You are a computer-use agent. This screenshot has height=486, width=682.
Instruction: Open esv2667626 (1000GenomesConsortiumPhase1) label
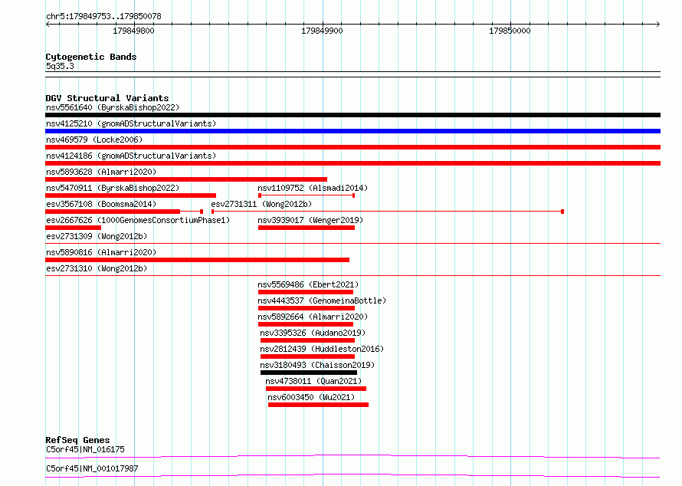click(x=138, y=220)
